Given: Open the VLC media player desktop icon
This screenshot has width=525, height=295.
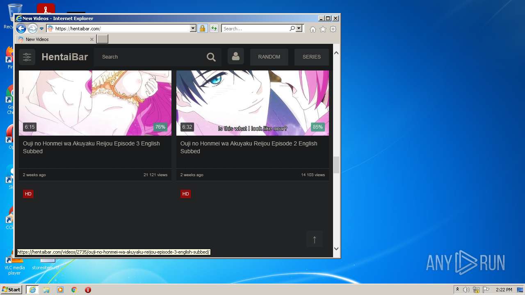Looking at the screenshot, I should click(14, 266).
